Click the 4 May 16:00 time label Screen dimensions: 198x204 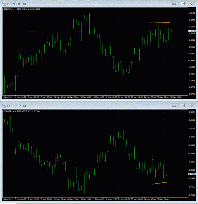pos(21,97)
